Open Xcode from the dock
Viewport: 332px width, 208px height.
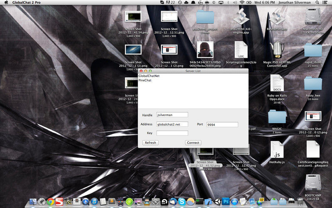coord(208,202)
